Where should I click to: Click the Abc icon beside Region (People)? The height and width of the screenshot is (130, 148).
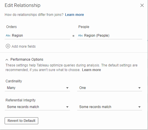coord(81,36)
